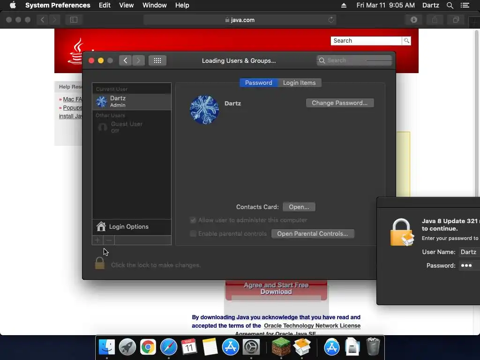Click Safari back button
Screen dimensions: 480x360
point(43,20)
